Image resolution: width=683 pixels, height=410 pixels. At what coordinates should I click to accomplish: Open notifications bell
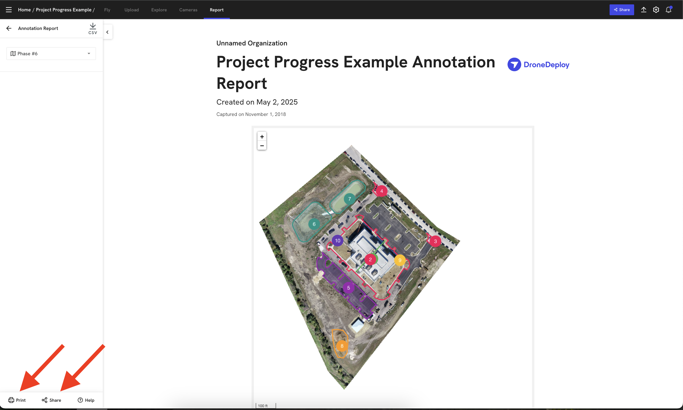[x=668, y=10]
